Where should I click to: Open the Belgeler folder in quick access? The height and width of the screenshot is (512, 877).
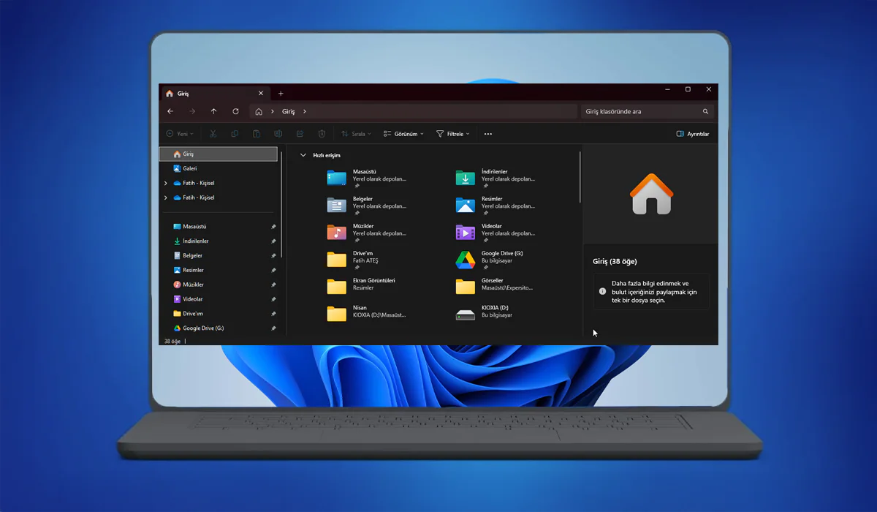click(x=366, y=206)
